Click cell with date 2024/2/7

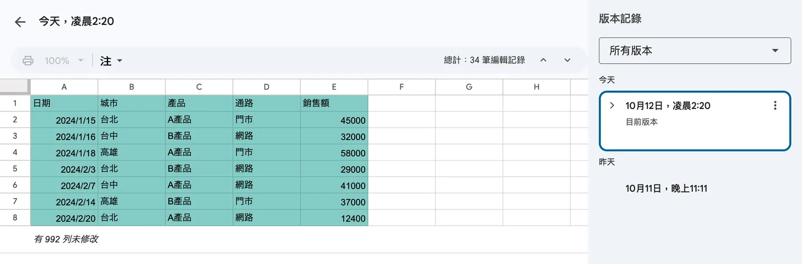tap(64, 185)
